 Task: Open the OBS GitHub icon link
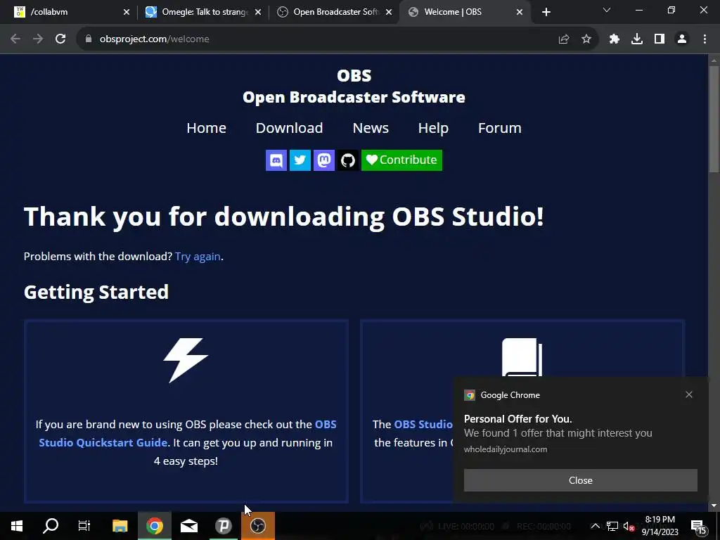pos(347,160)
